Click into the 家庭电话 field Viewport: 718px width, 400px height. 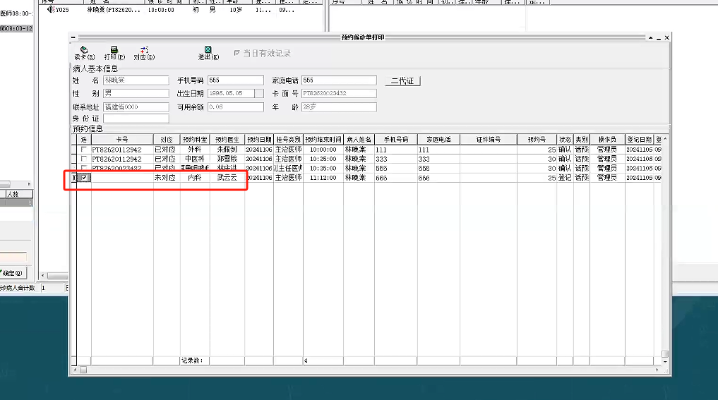(339, 80)
